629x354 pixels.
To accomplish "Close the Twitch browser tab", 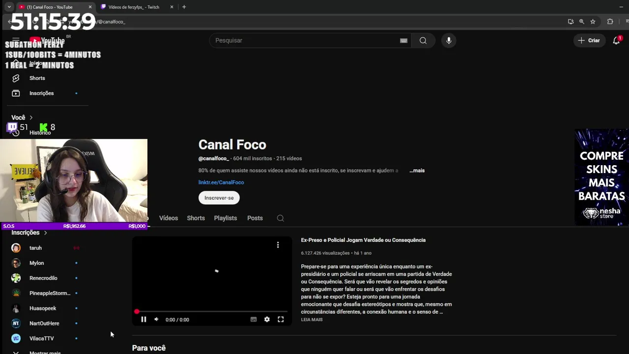I will coord(172,7).
